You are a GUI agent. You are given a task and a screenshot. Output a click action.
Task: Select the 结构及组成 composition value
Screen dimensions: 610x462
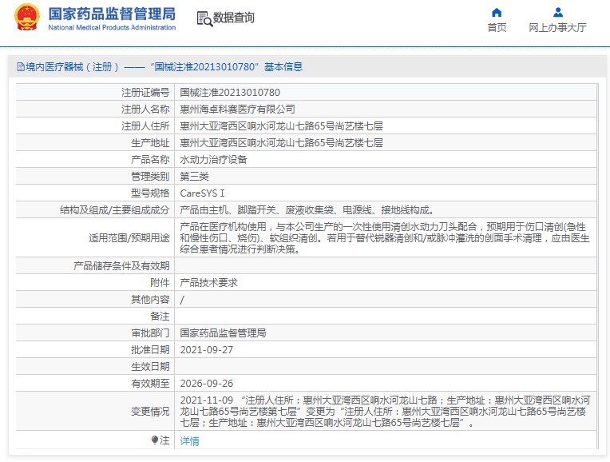(307, 210)
